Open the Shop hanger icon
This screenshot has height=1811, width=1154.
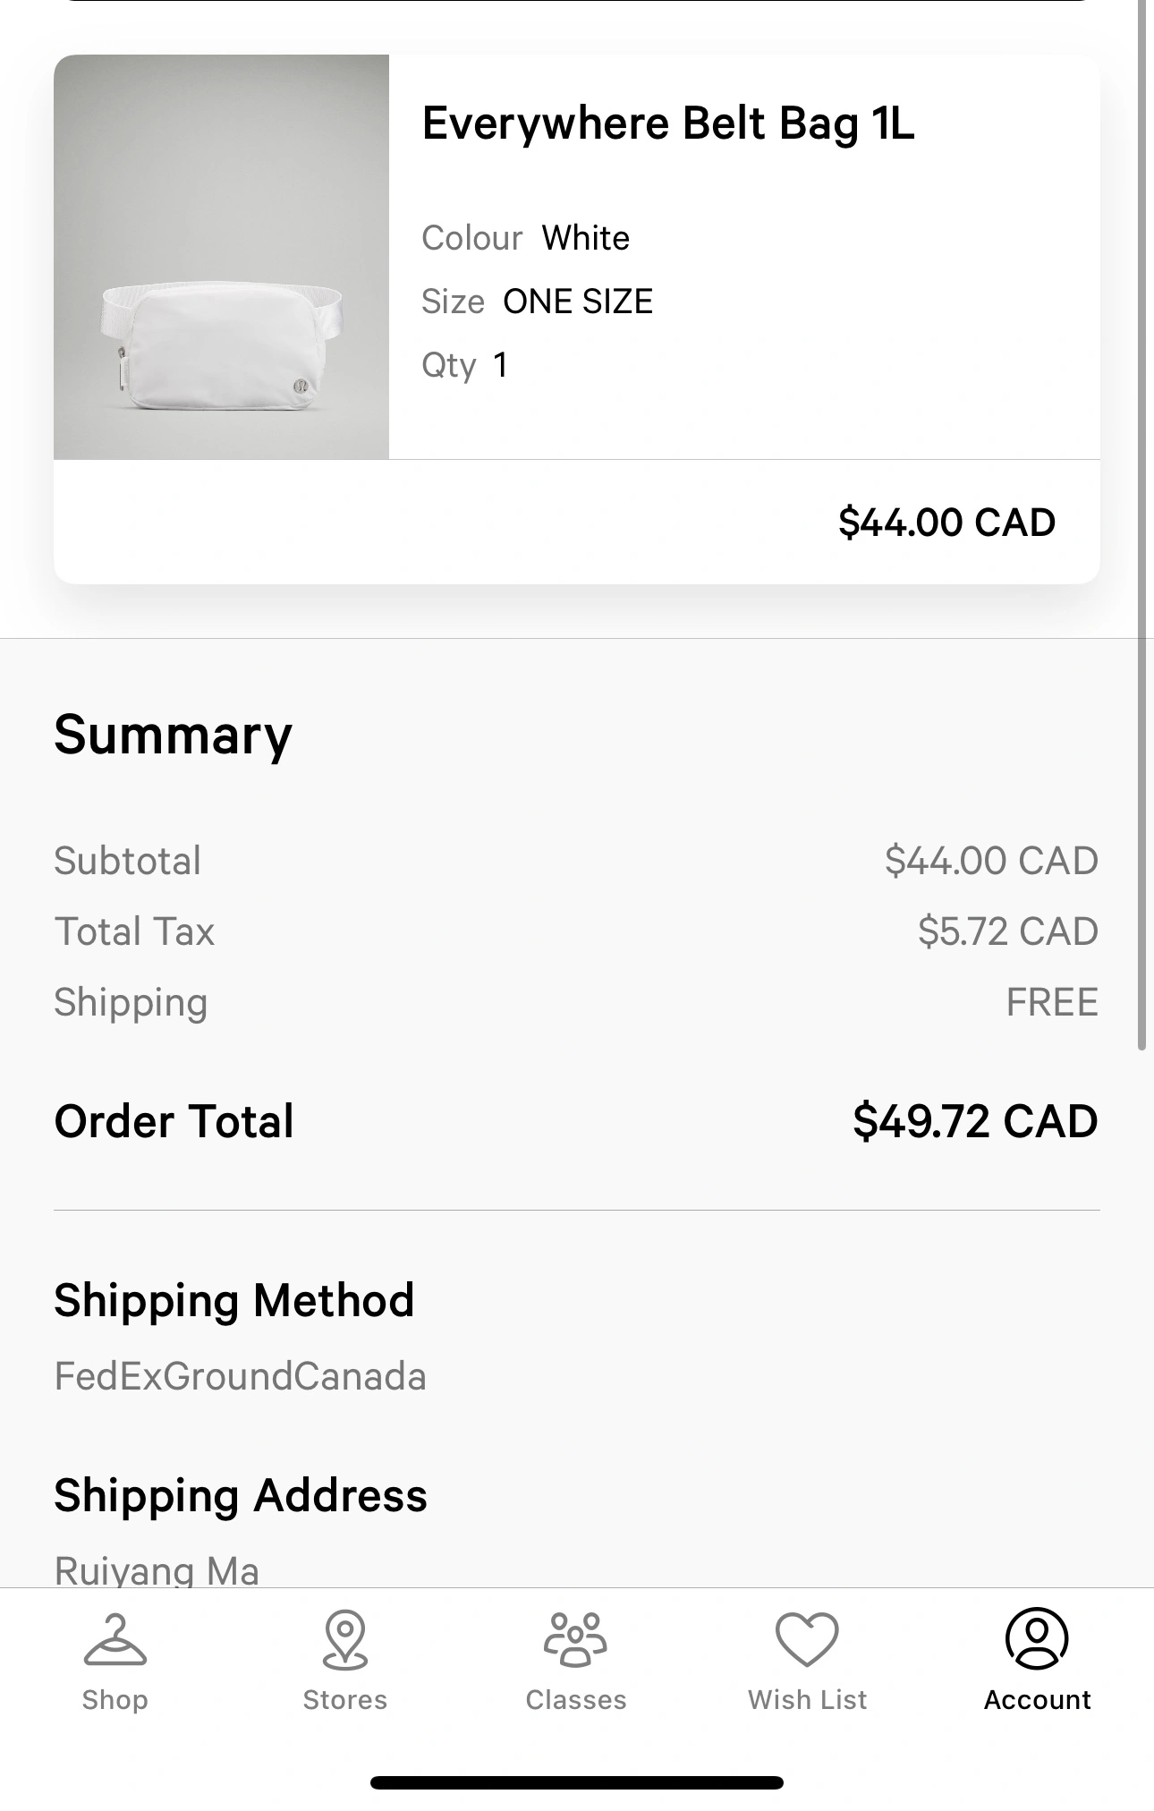(x=115, y=1639)
